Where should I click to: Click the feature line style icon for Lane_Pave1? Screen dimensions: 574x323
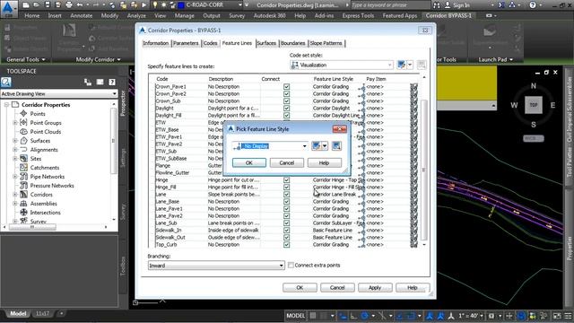point(361,209)
